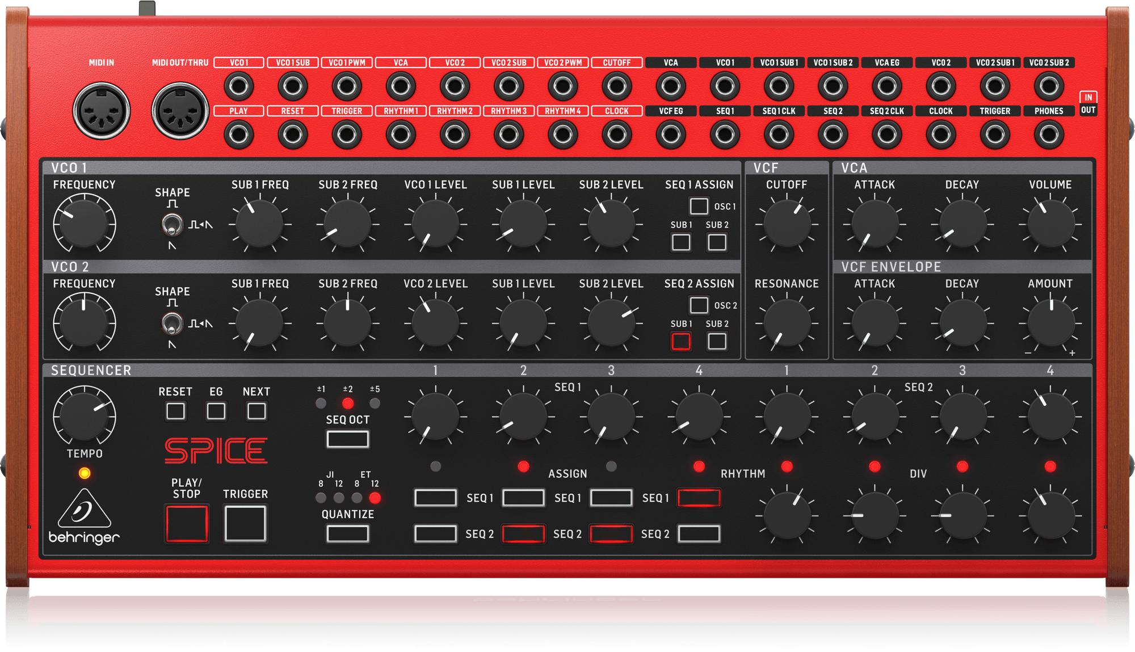Viewport: 1135px width, 652px height.
Task: Click the SPICE logo
Action: tap(216, 451)
